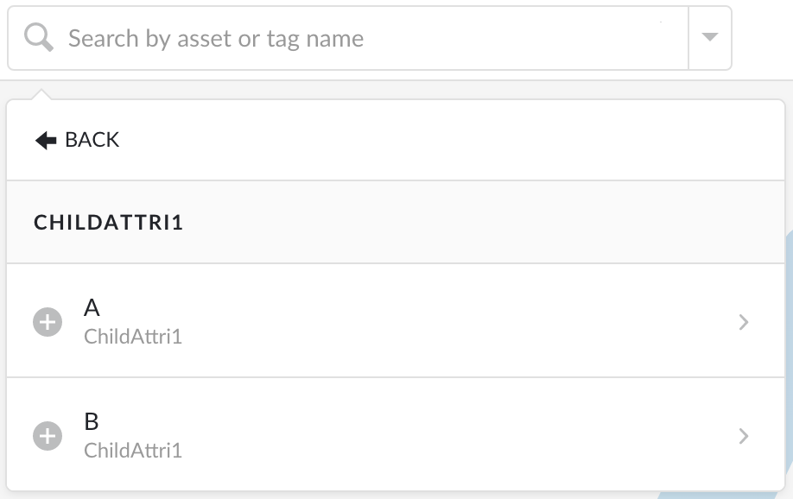
Task: Click empty space in the BACK row
Action: pyautogui.click(x=445, y=140)
